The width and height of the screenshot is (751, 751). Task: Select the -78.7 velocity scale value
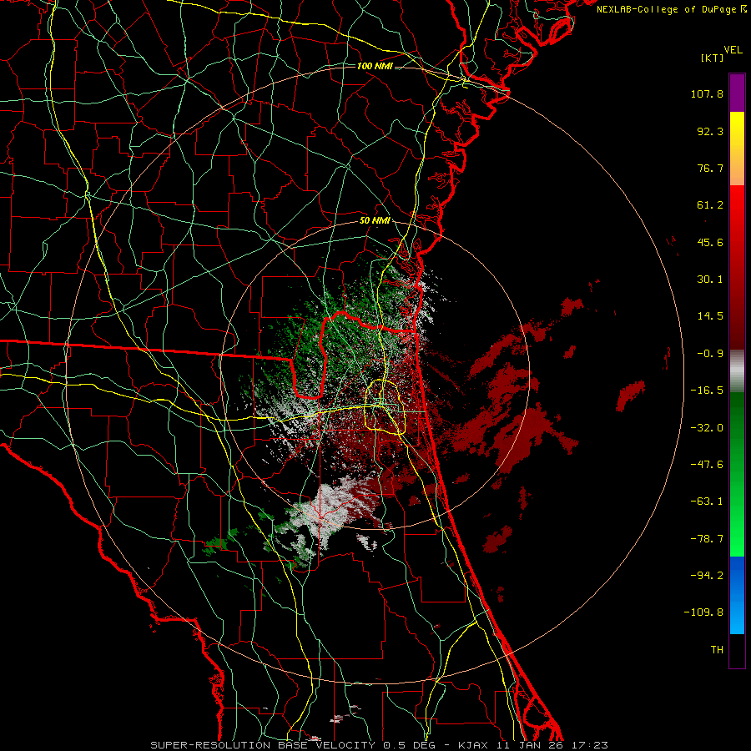tap(707, 539)
